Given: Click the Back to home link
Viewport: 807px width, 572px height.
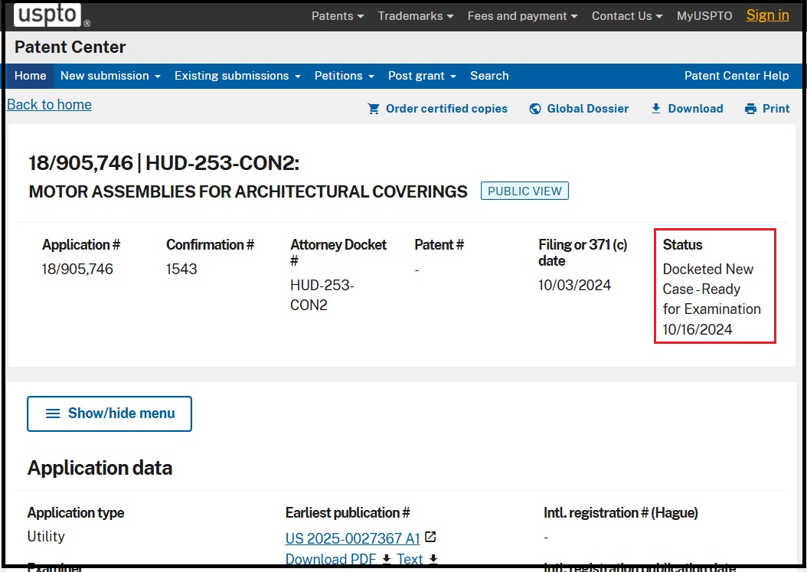Looking at the screenshot, I should 50,104.
